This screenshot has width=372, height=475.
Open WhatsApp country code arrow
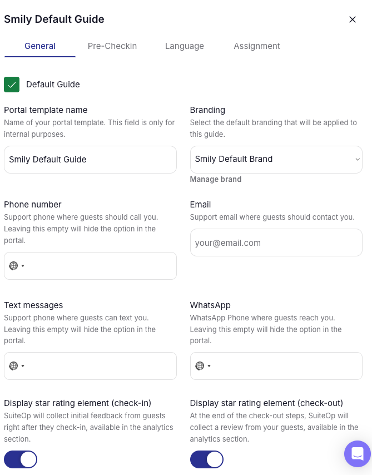point(209,366)
